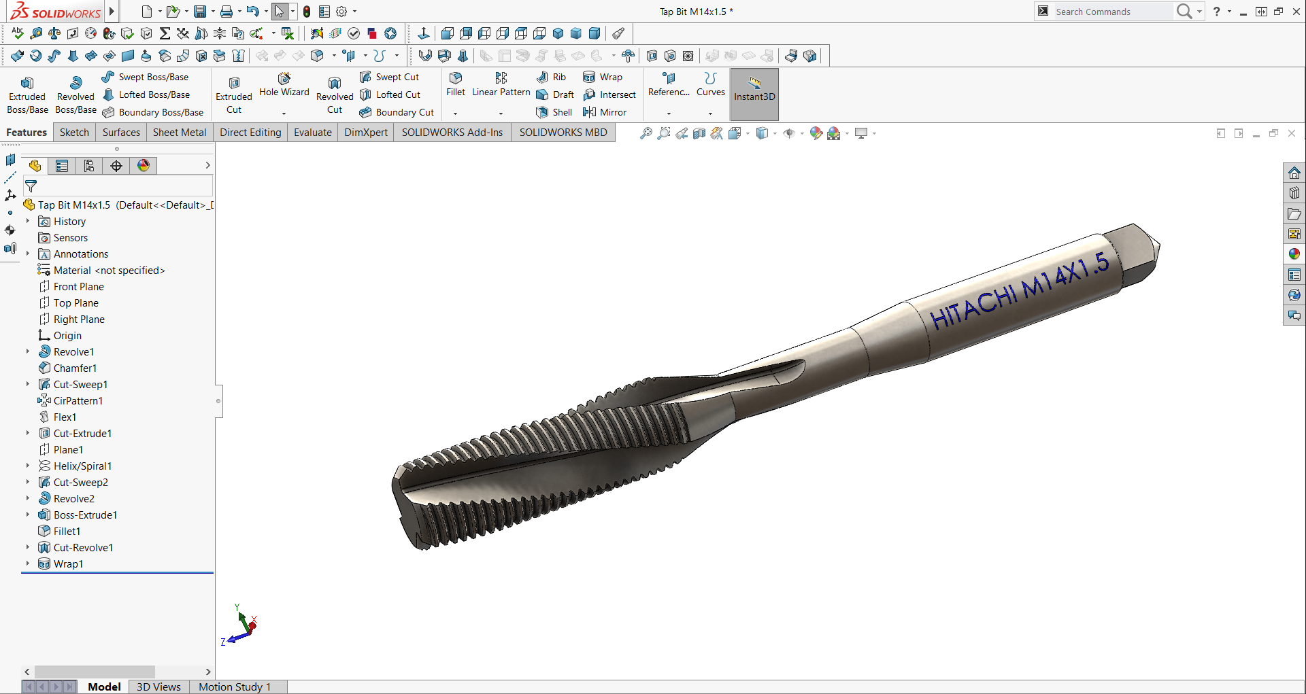Open Reference Geometry tool
This screenshot has height=694, width=1306.
[x=669, y=85]
